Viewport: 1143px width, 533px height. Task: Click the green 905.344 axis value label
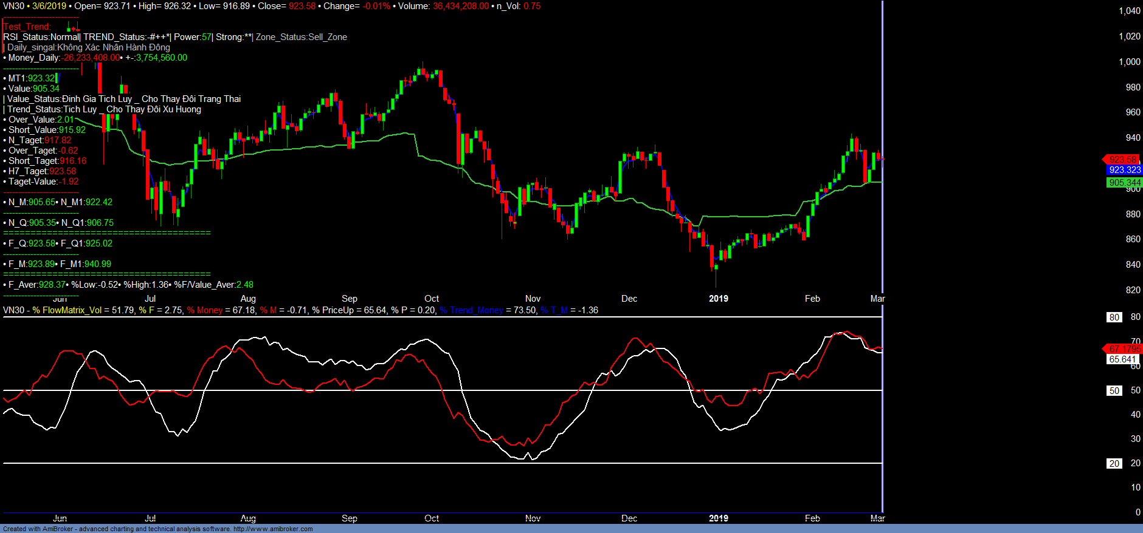coord(1124,182)
